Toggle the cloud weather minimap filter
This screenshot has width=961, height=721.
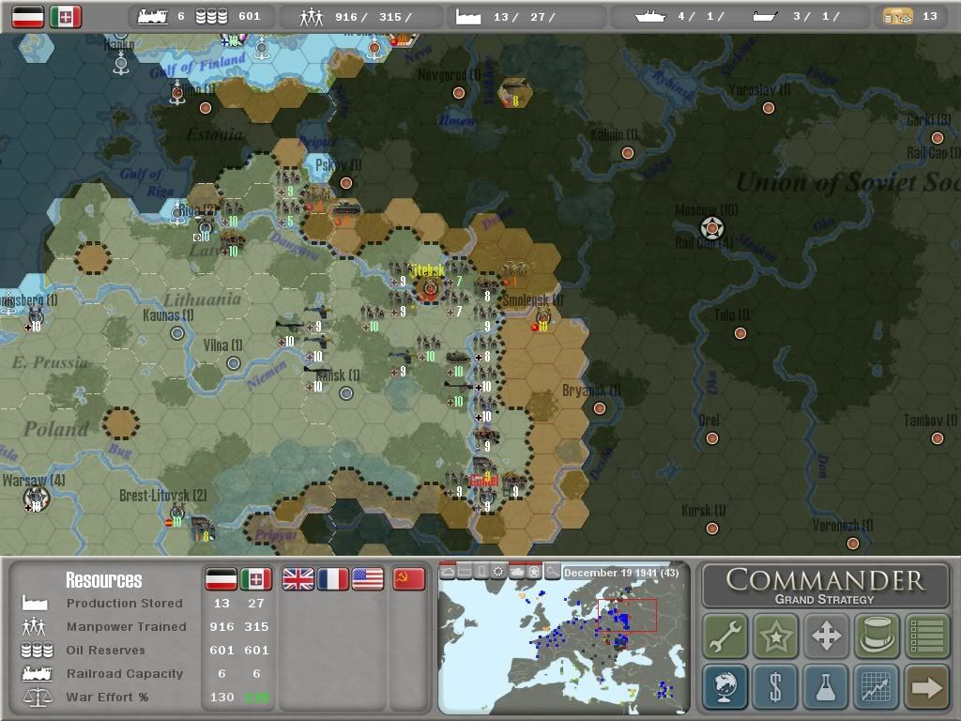[x=448, y=572]
